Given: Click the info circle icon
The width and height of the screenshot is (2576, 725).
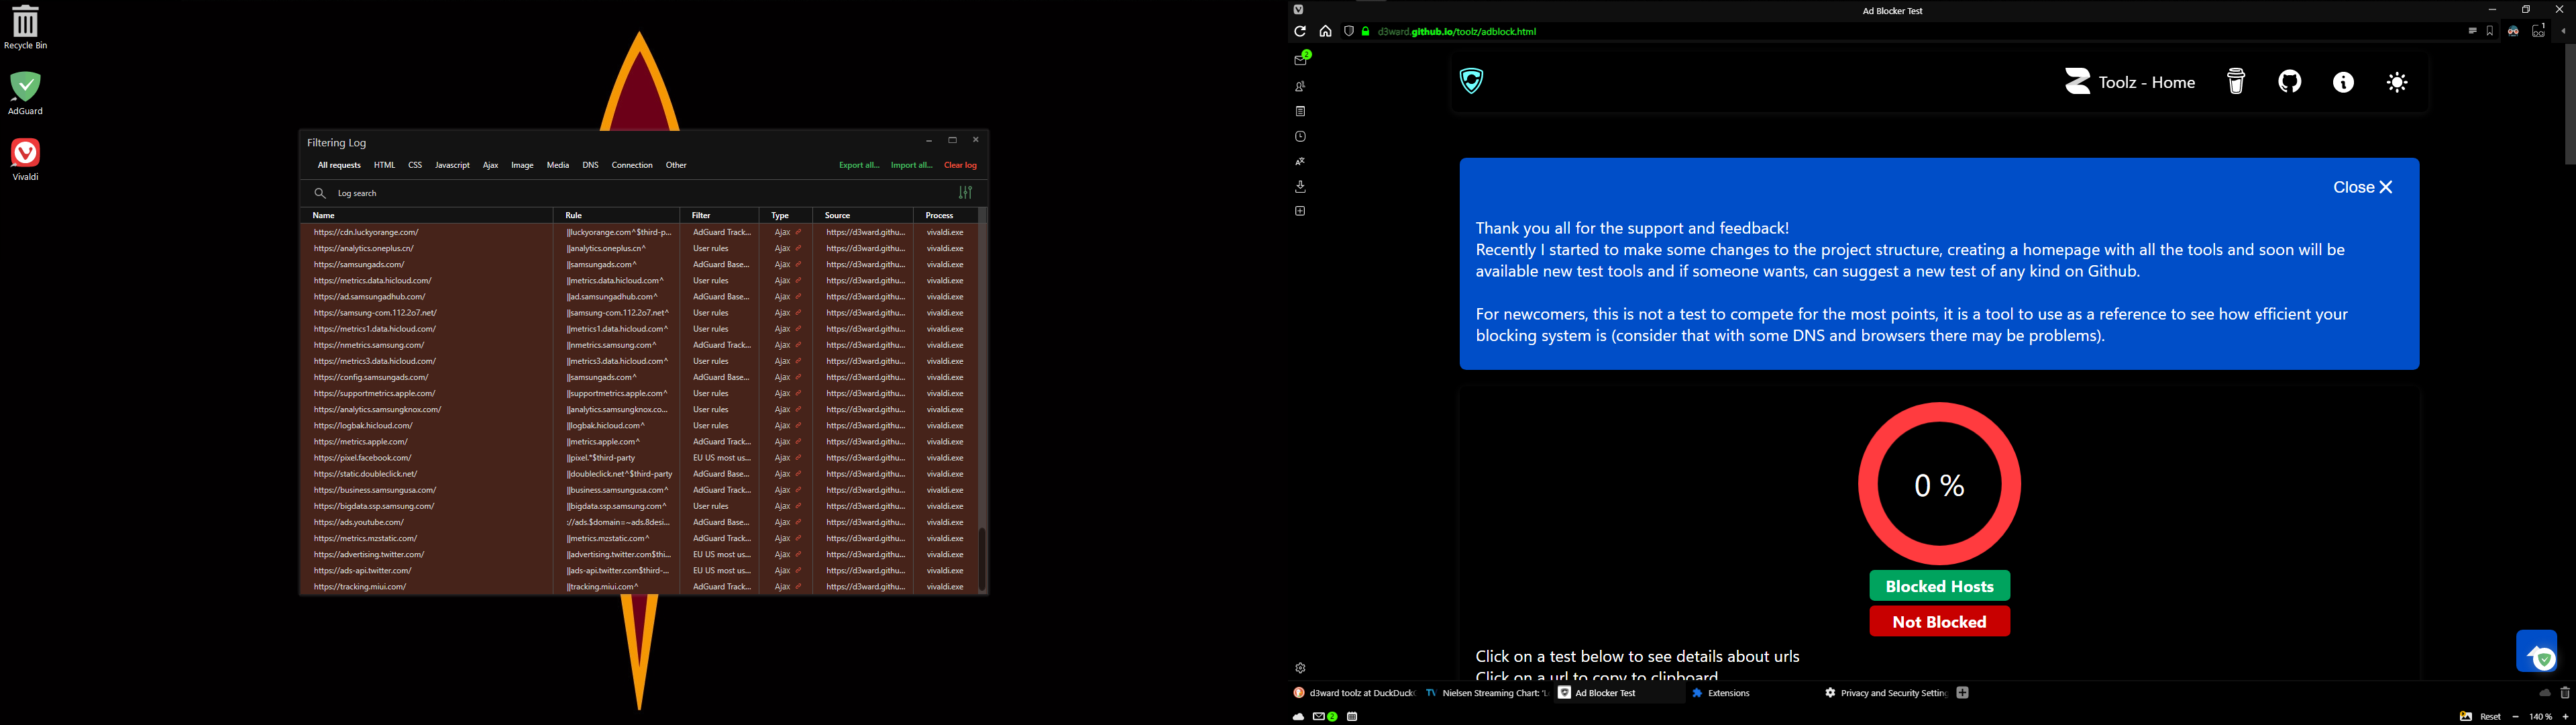Looking at the screenshot, I should coord(2343,82).
